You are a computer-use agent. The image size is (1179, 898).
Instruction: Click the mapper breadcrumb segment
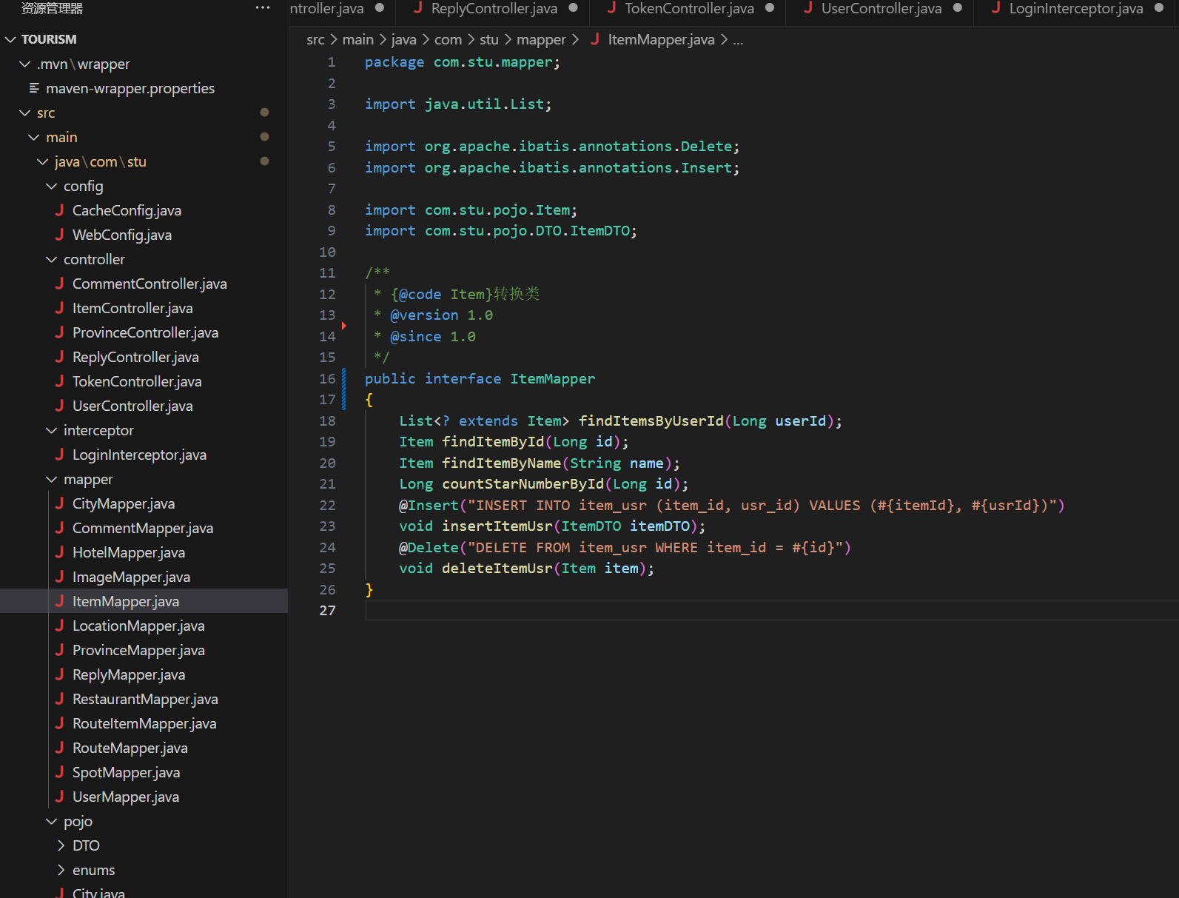540,39
